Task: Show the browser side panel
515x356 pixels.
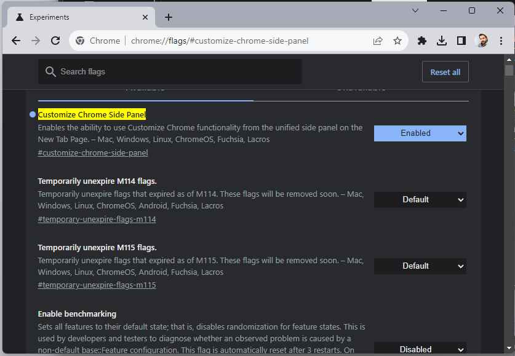Action: 461,41
